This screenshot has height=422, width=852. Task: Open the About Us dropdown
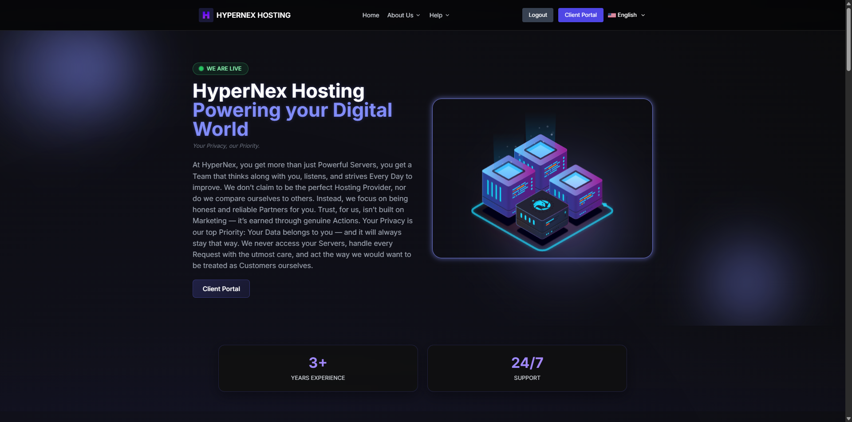point(402,15)
